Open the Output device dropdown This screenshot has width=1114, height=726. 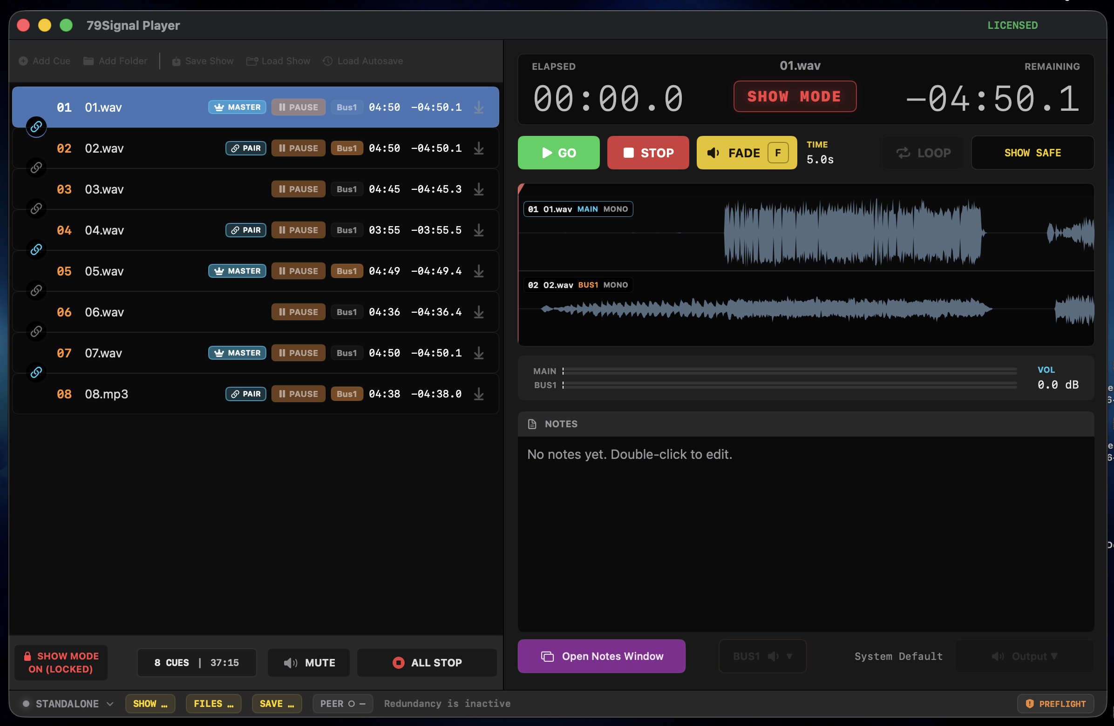tap(1024, 656)
